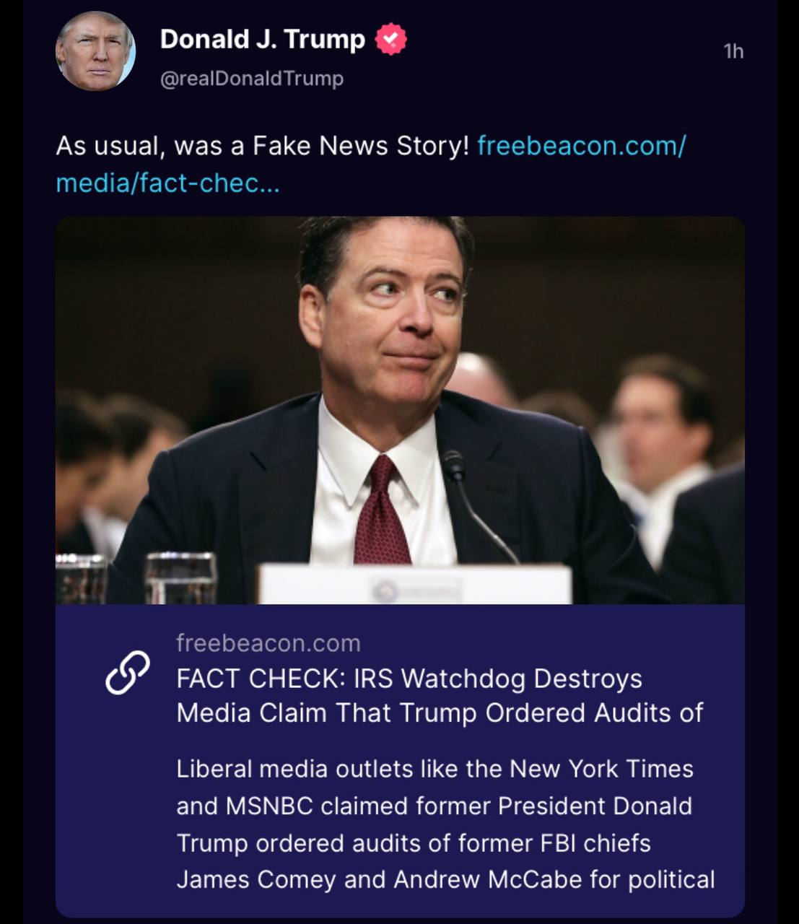Open the 1h timestamp
This screenshot has width=799, height=924.
733,51
